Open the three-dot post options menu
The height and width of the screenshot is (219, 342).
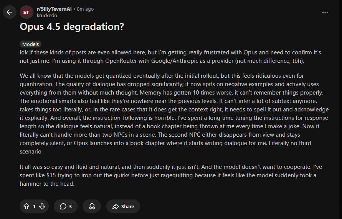click(325, 12)
